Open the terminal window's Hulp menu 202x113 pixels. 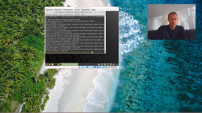click(83, 14)
